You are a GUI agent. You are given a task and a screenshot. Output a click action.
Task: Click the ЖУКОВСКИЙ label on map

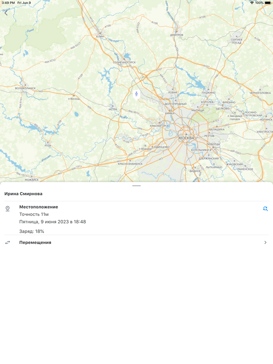click(234, 164)
